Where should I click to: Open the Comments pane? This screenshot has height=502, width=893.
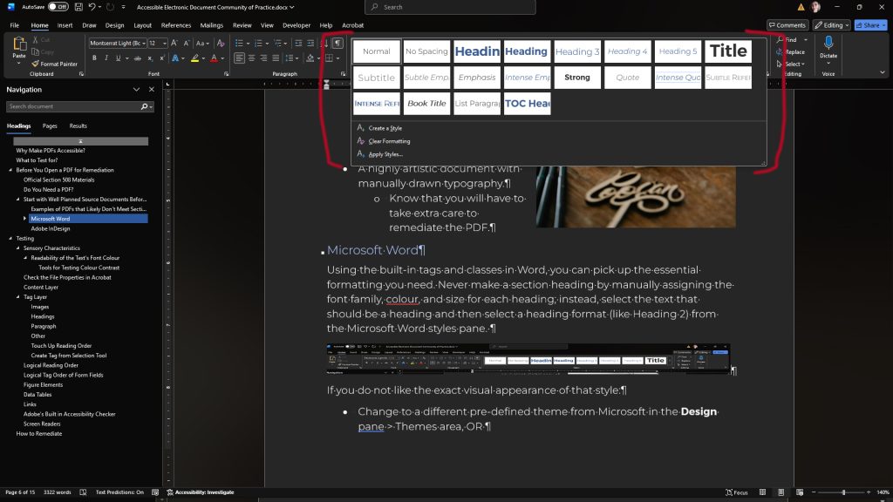[x=787, y=25]
